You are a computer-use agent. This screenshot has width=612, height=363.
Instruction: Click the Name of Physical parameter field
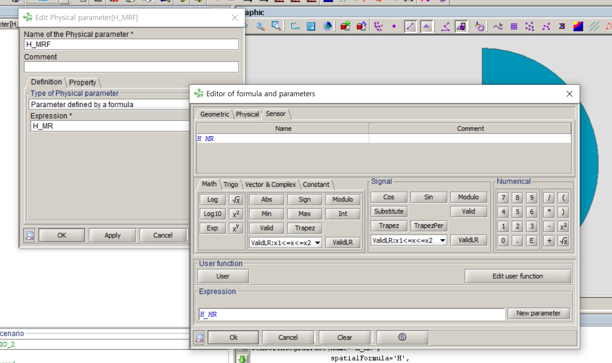131,44
